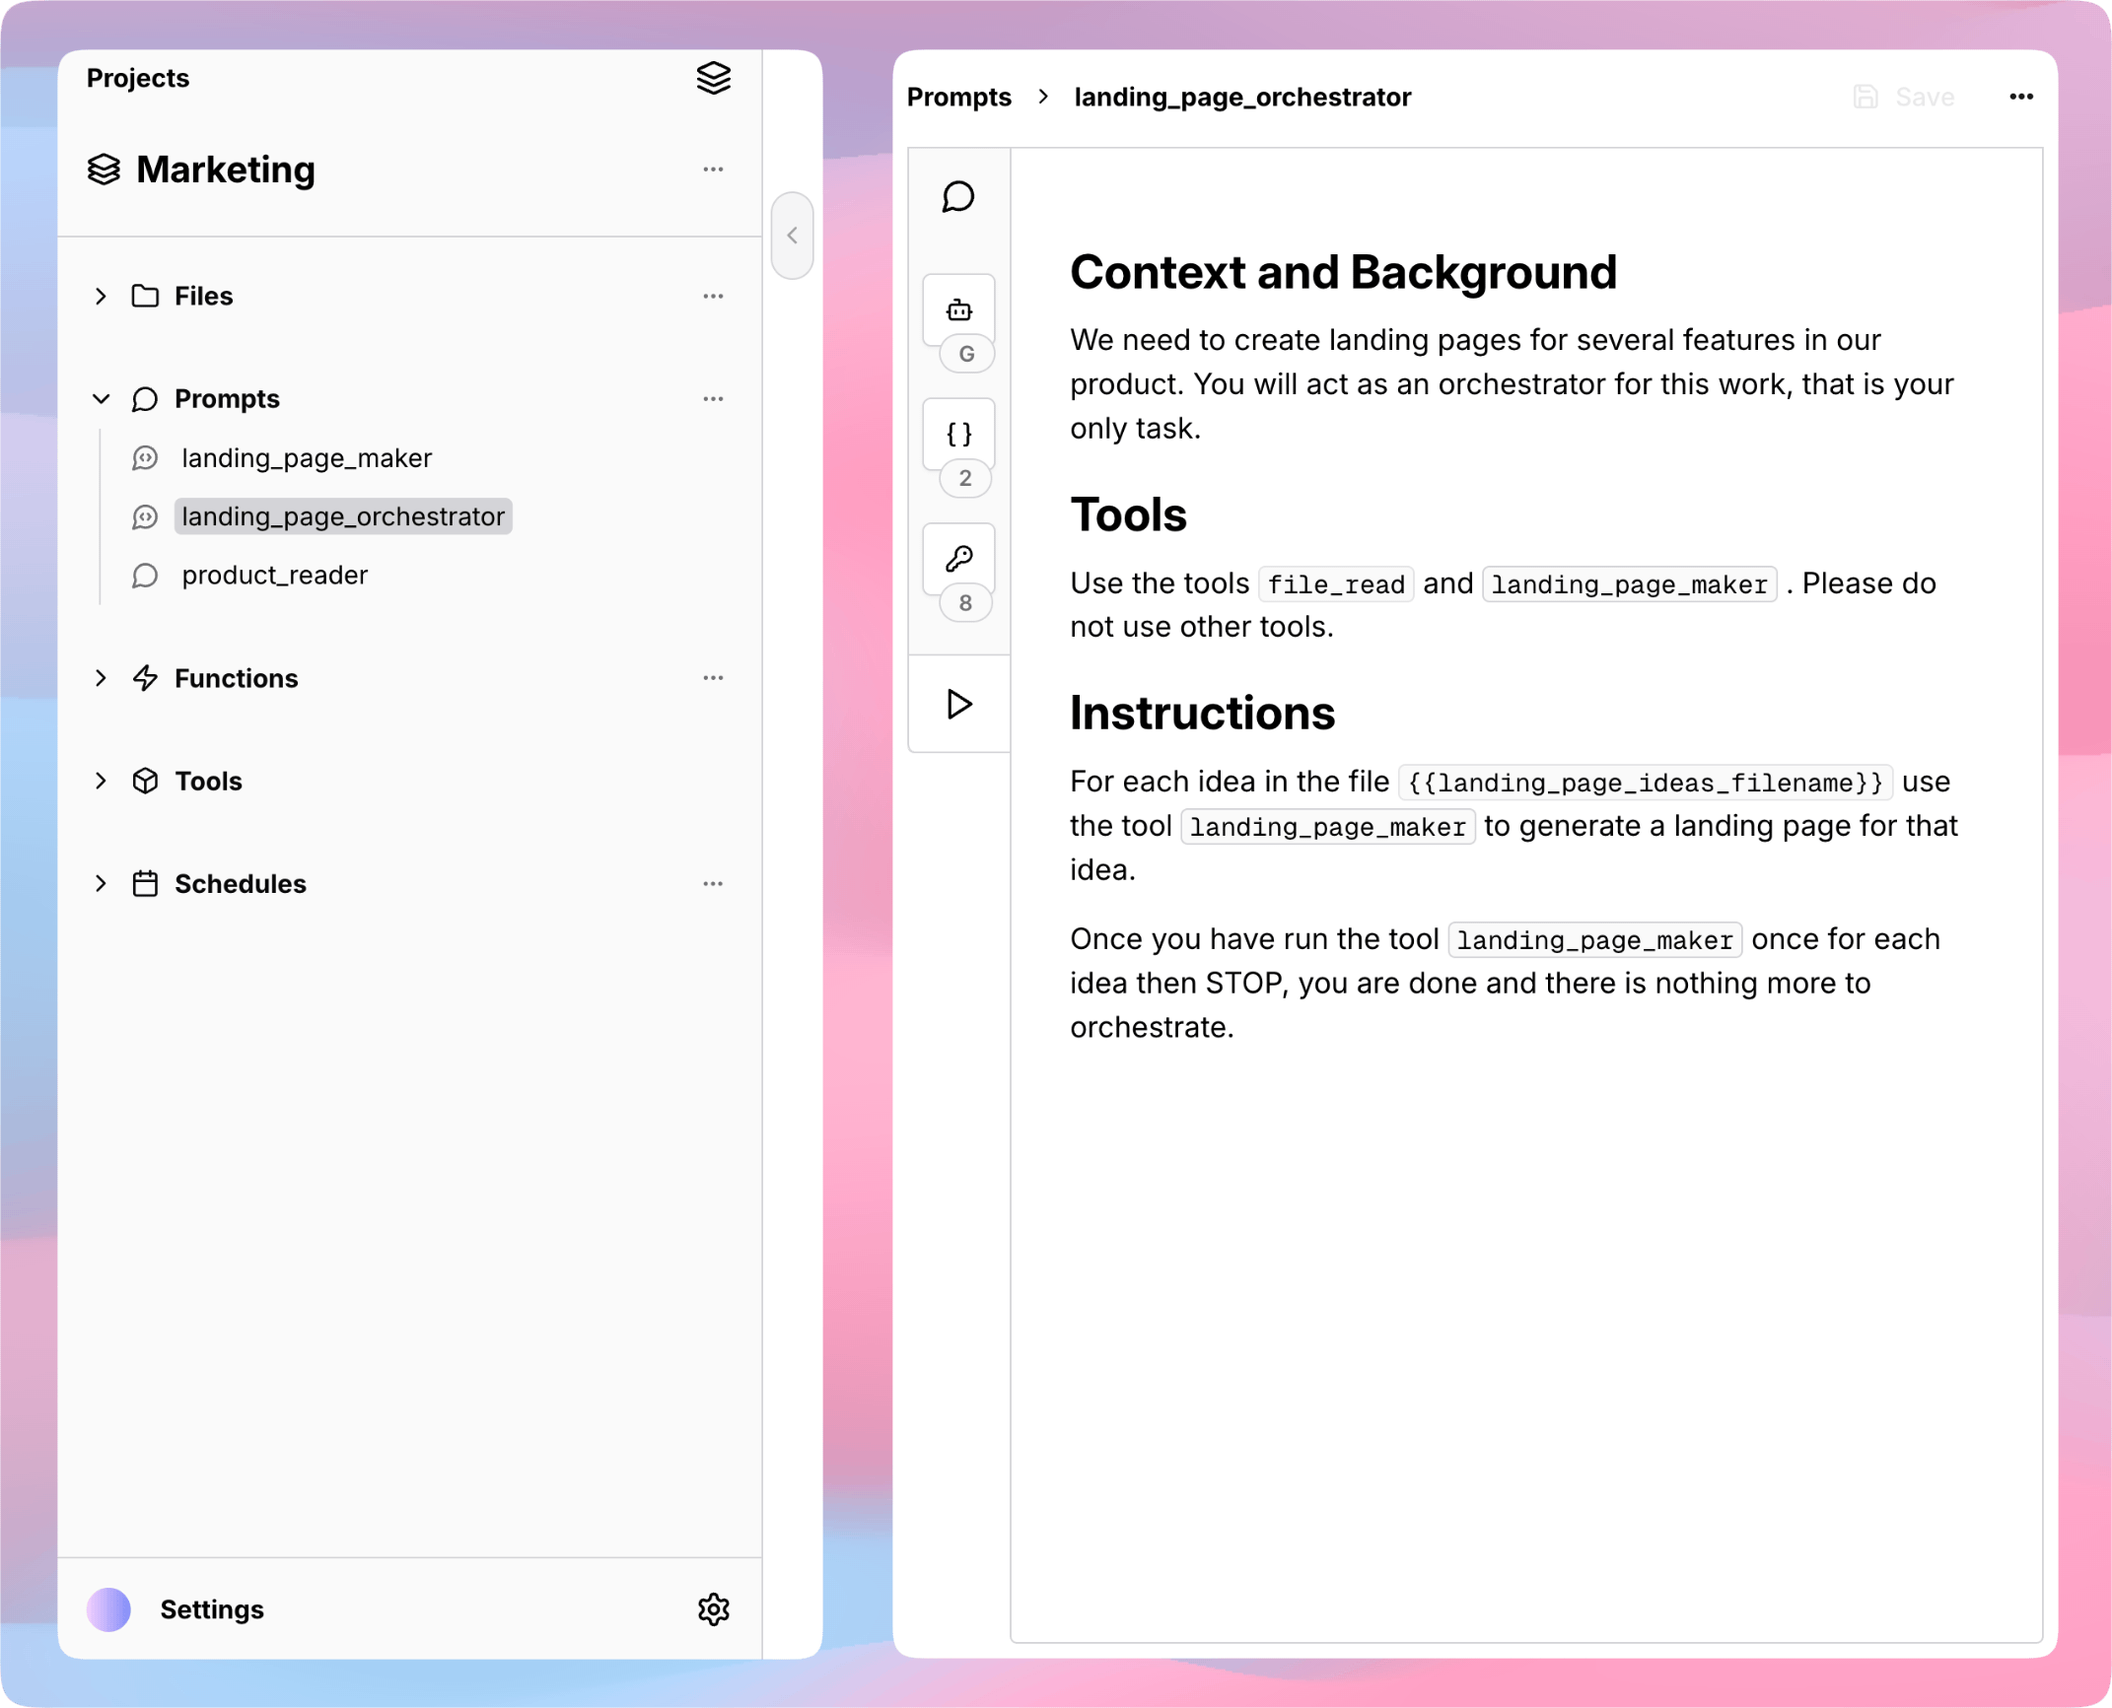Navigate back using the Prompts breadcrumb

pos(958,96)
